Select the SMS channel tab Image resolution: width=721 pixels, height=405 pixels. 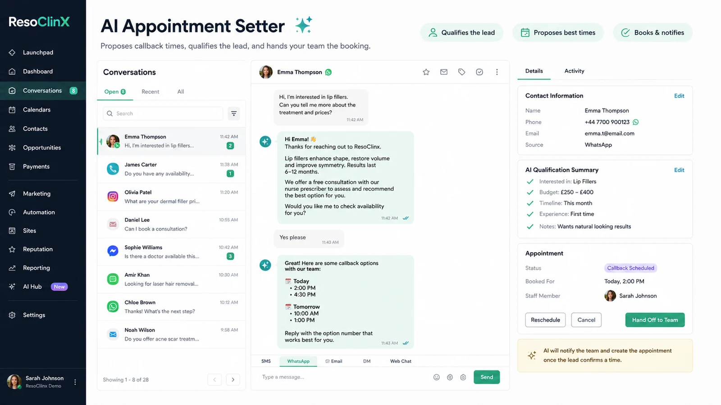point(266,361)
